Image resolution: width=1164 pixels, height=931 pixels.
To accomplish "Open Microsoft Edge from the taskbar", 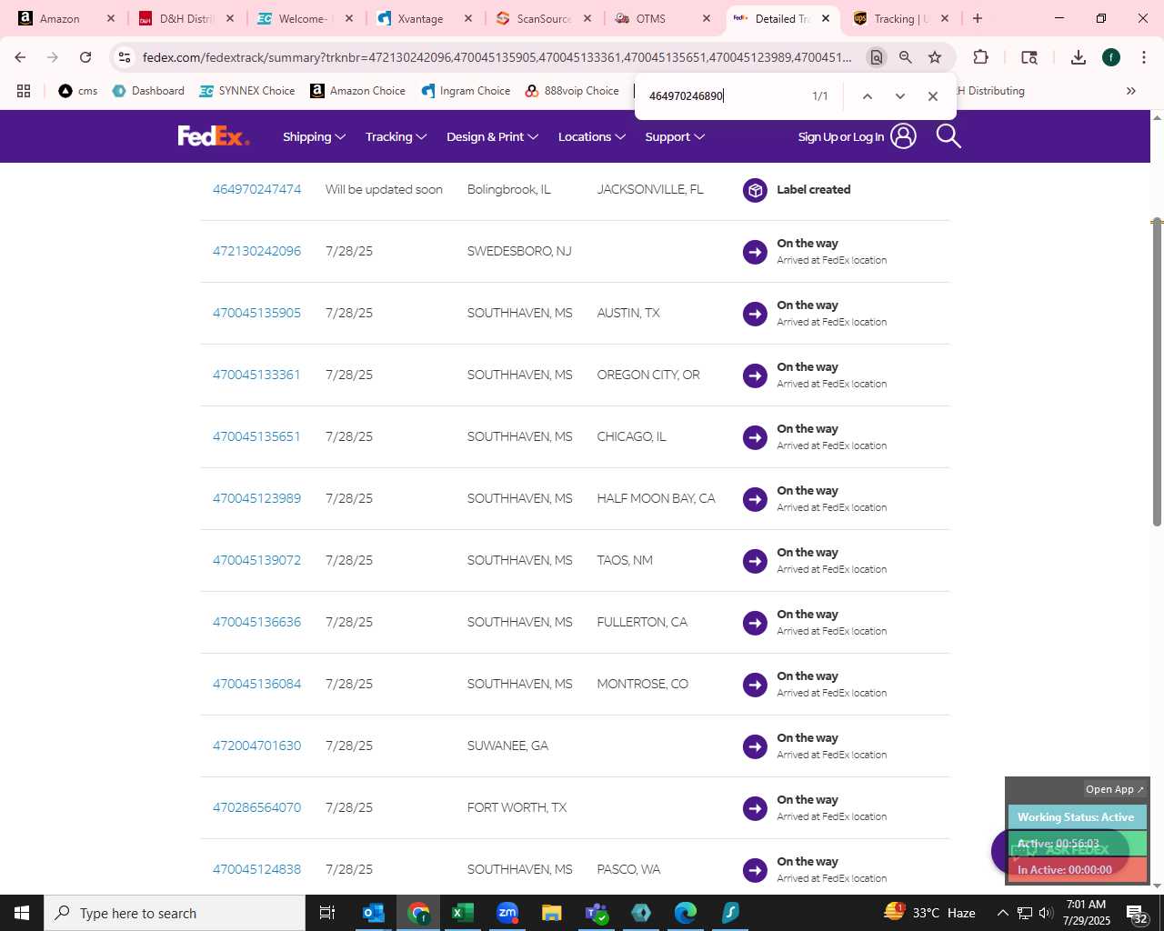I will tap(686, 913).
